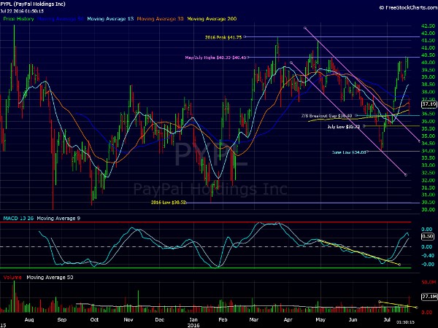Screen dimensions: 438x328
Task: Click the Sep label on time axis
Action: [x=62, y=320]
